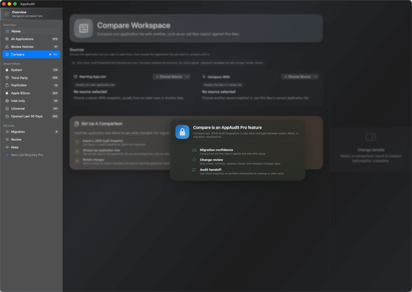This screenshot has width=412, height=292.
Task: Click the 'Migration confidence' feature title
Action: pos(216,150)
